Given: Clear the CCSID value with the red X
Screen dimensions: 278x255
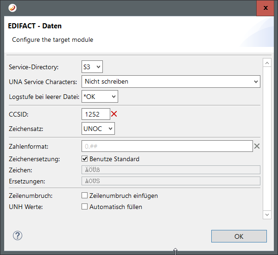Looking at the screenshot, I should [114, 114].
